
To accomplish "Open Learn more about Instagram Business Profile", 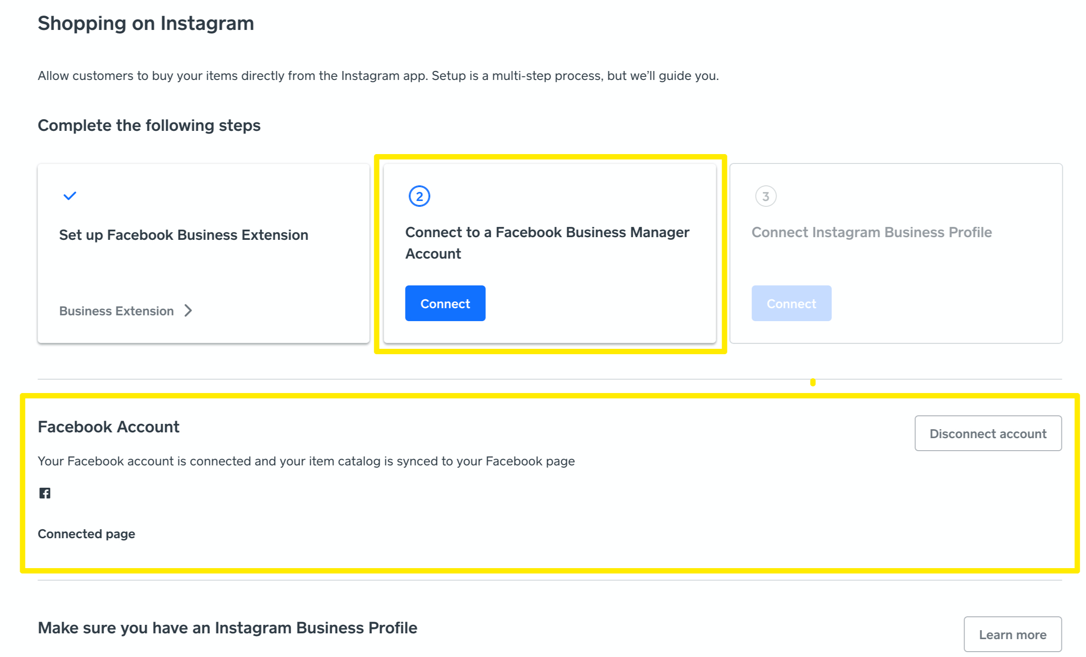I will click(1012, 634).
